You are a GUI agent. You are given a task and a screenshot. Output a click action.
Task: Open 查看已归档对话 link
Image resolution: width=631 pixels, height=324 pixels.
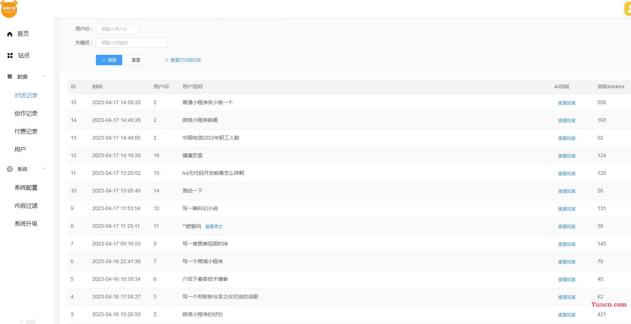tap(186, 60)
